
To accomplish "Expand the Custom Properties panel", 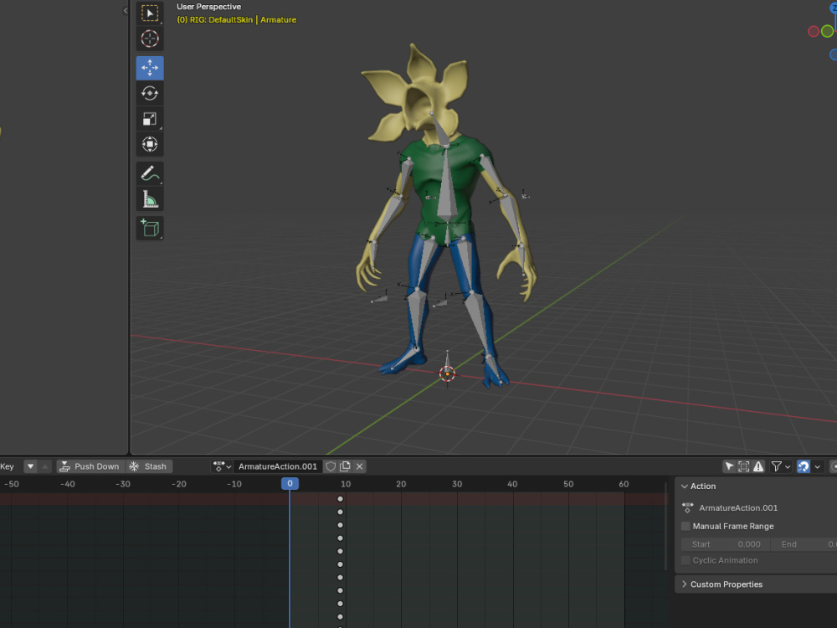I will pyautogui.click(x=685, y=584).
